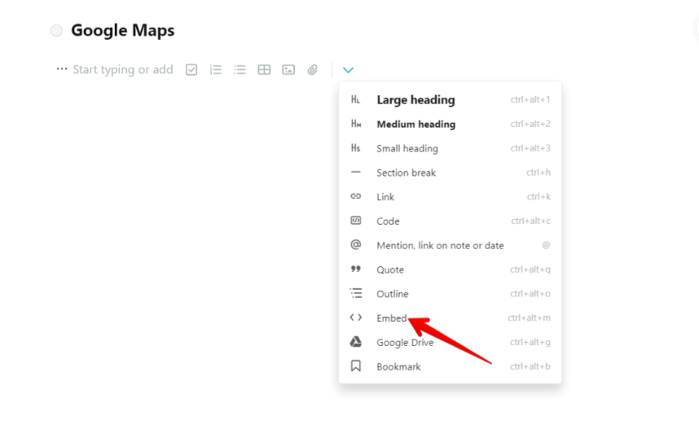Click the ctrl+alt+o shortcut text
Viewport: 699px width, 443px height.
pos(530,293)
